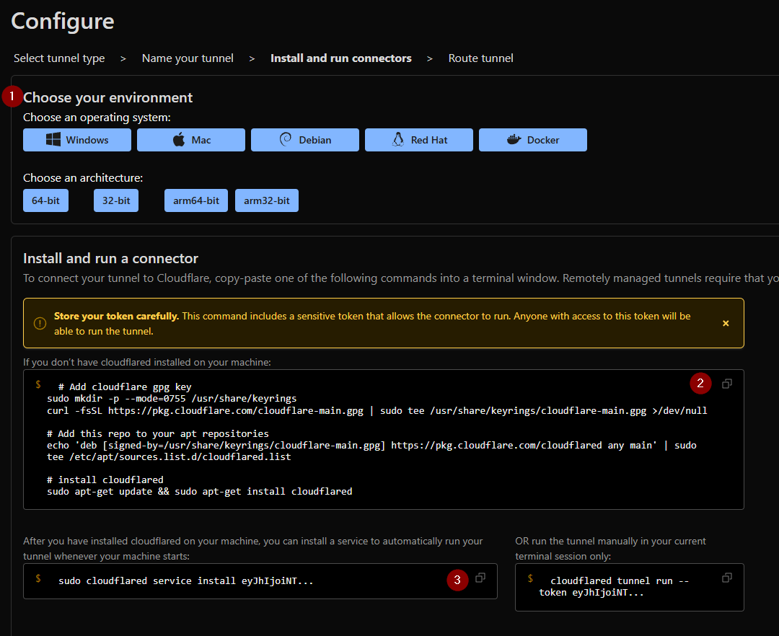Select arm32-bit architecture
The height and width of the screenshot is (636, 779).
pyautogui.click(x=266, y=200)
